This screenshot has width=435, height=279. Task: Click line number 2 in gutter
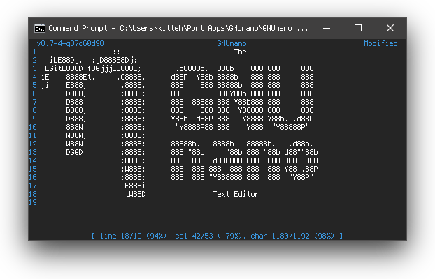[34, 60]
